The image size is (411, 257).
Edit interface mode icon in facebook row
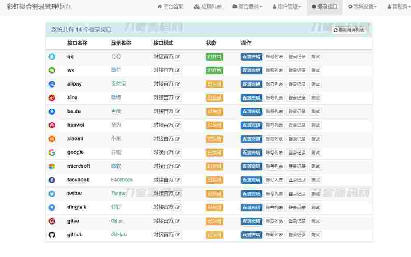pos(178,180)
